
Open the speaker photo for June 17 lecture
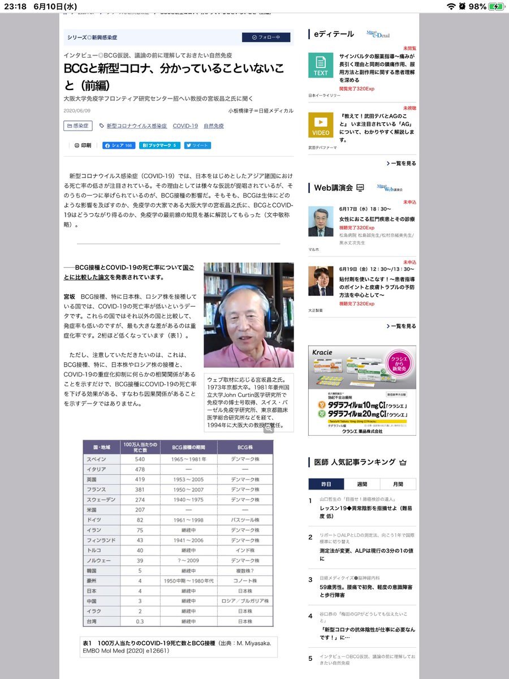pyautogui.click(x=321, y=221)
